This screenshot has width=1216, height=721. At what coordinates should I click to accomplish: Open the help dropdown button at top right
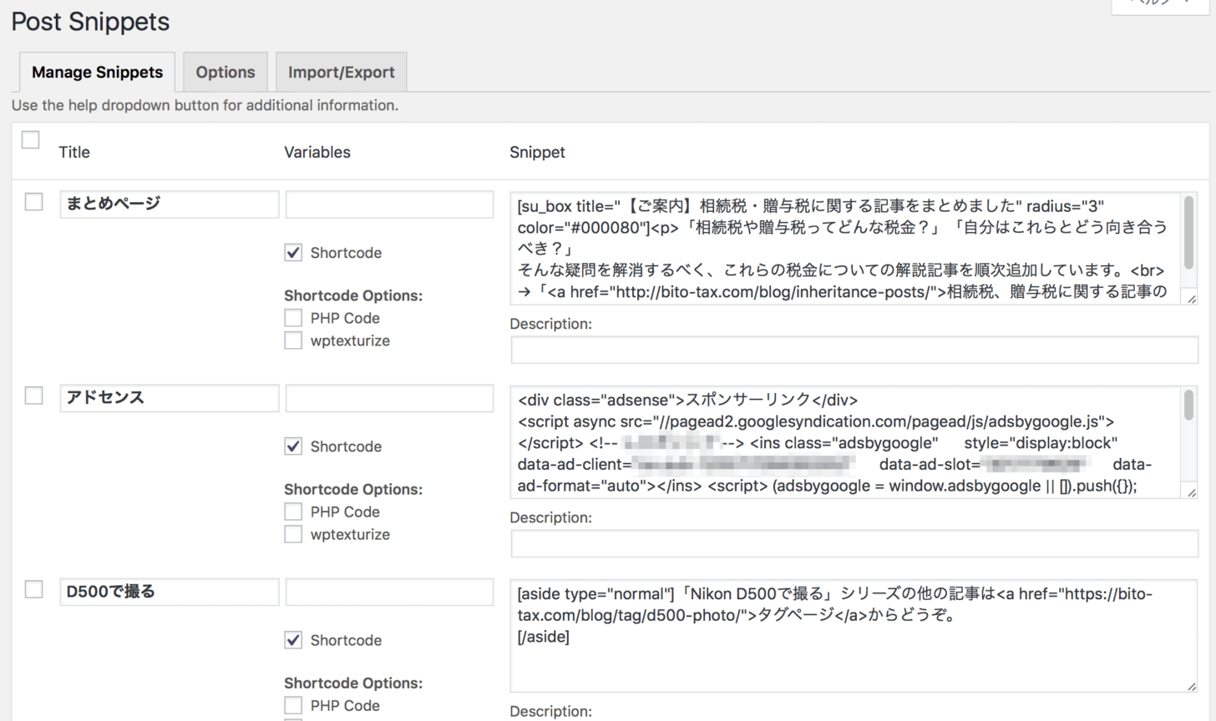(1161, 5)
